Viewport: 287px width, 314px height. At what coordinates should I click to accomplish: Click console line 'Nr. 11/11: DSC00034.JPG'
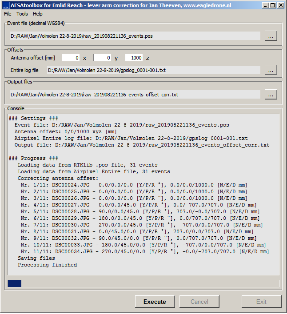(144, 251)
